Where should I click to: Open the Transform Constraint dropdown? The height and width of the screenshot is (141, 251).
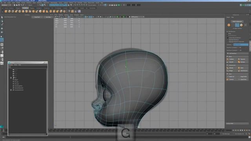pyautogui.click(x=240, y=50)
